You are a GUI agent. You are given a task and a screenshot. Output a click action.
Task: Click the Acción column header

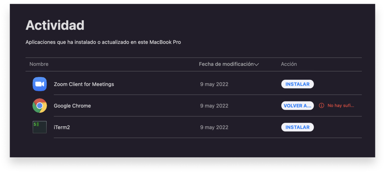coord(289,64)
